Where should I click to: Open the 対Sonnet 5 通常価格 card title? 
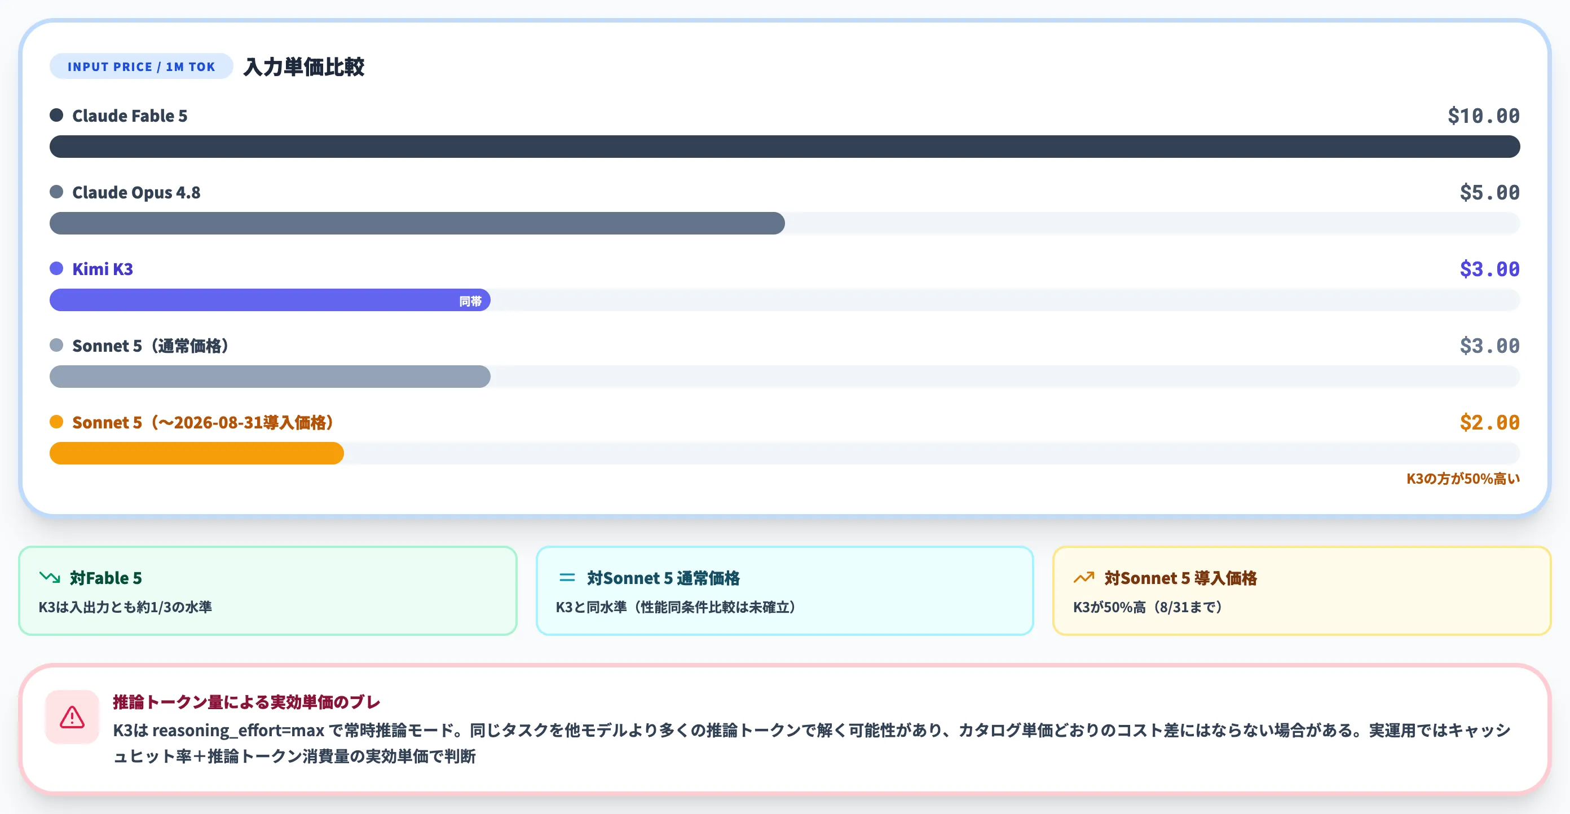(x=663, y=578)
